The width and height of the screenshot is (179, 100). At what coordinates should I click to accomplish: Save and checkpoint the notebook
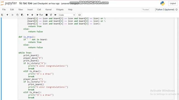[2, 15]
